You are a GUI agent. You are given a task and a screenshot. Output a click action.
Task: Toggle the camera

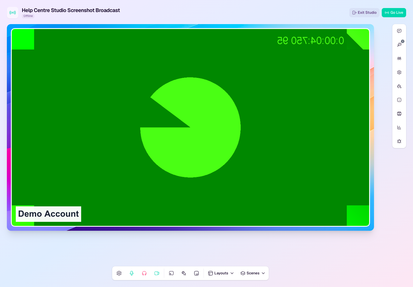coord(157,273)
